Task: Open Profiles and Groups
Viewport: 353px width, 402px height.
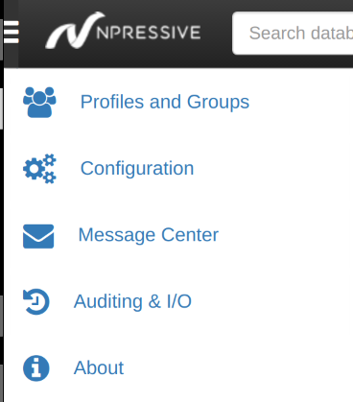Action: [165, 102]
